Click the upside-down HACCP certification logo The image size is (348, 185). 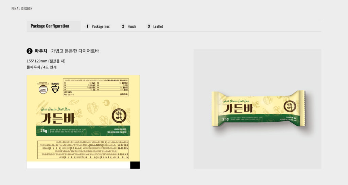[x=42, y=88]
